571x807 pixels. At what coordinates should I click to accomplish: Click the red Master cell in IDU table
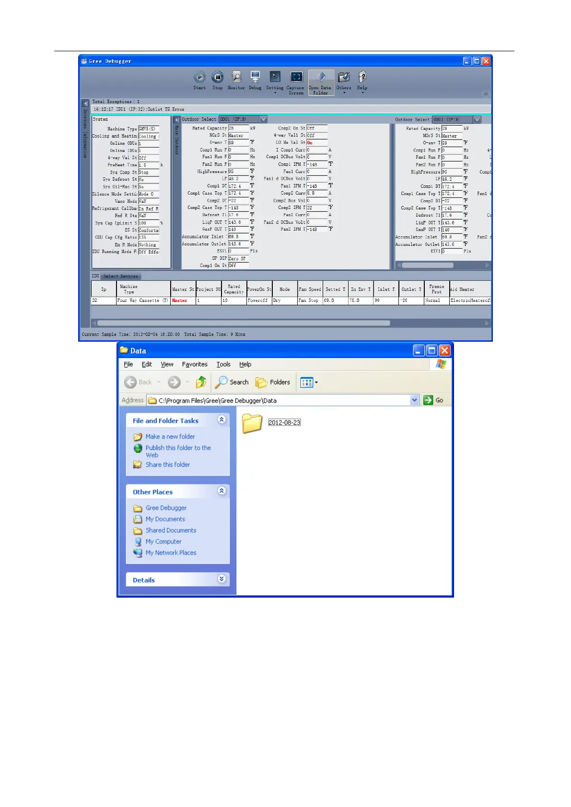click(183, 300)
